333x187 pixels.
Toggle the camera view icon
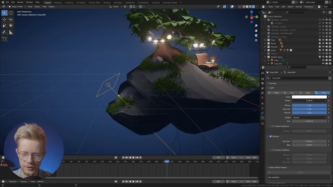click(x=256, y=35)
